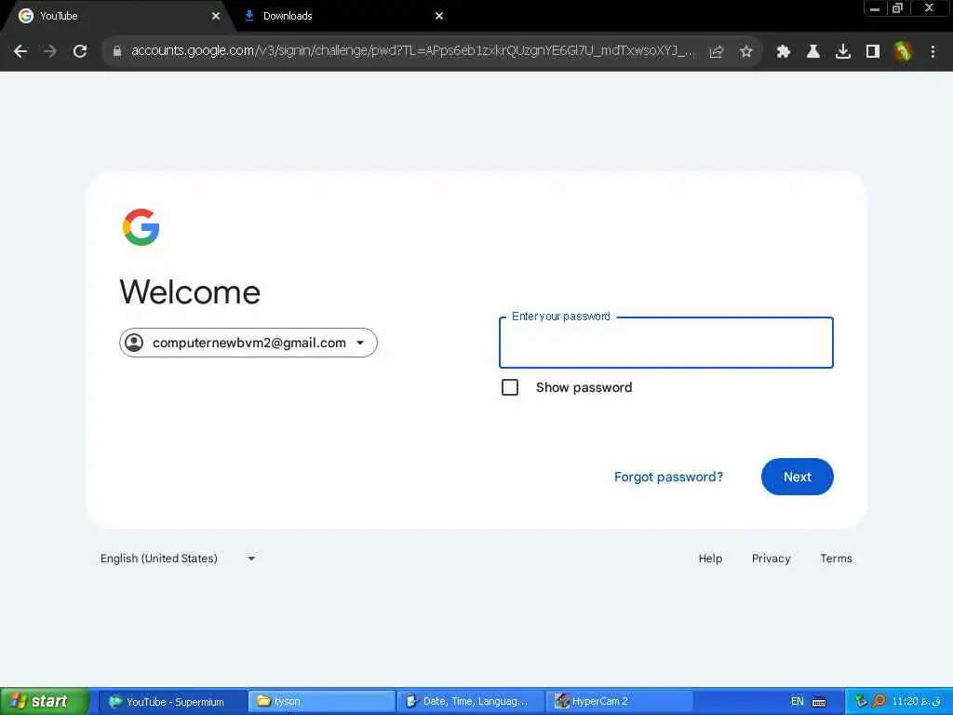The height and width of the screenshot is (715, 953).
Task: Open the Help link
Action: (710, 559)
